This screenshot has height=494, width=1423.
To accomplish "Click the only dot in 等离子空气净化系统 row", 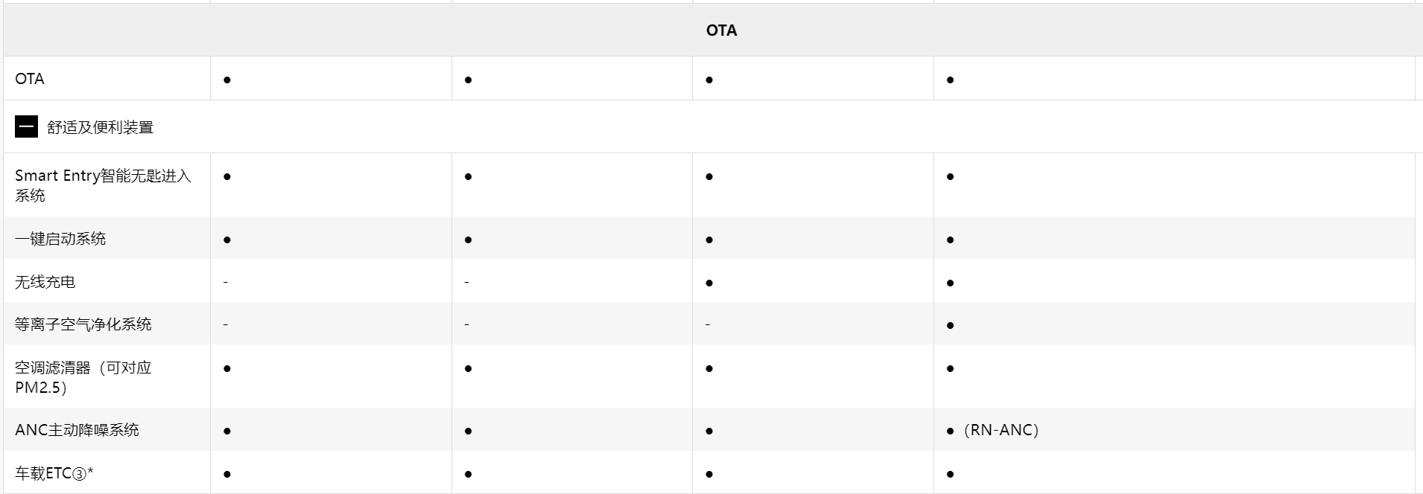I will pyautogui.click(x=950, y=325).
